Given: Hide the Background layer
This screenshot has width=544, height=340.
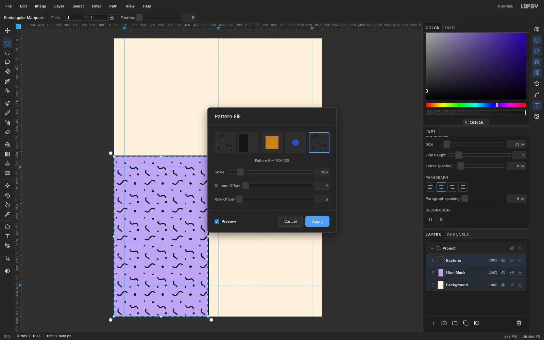Looking at the screenshot, I should click(503, 285).
